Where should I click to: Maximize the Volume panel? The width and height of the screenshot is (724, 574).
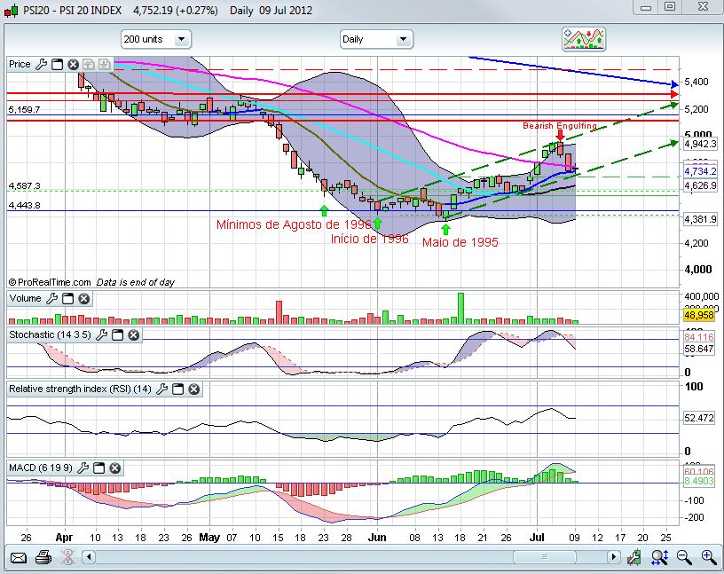[67, 299]
